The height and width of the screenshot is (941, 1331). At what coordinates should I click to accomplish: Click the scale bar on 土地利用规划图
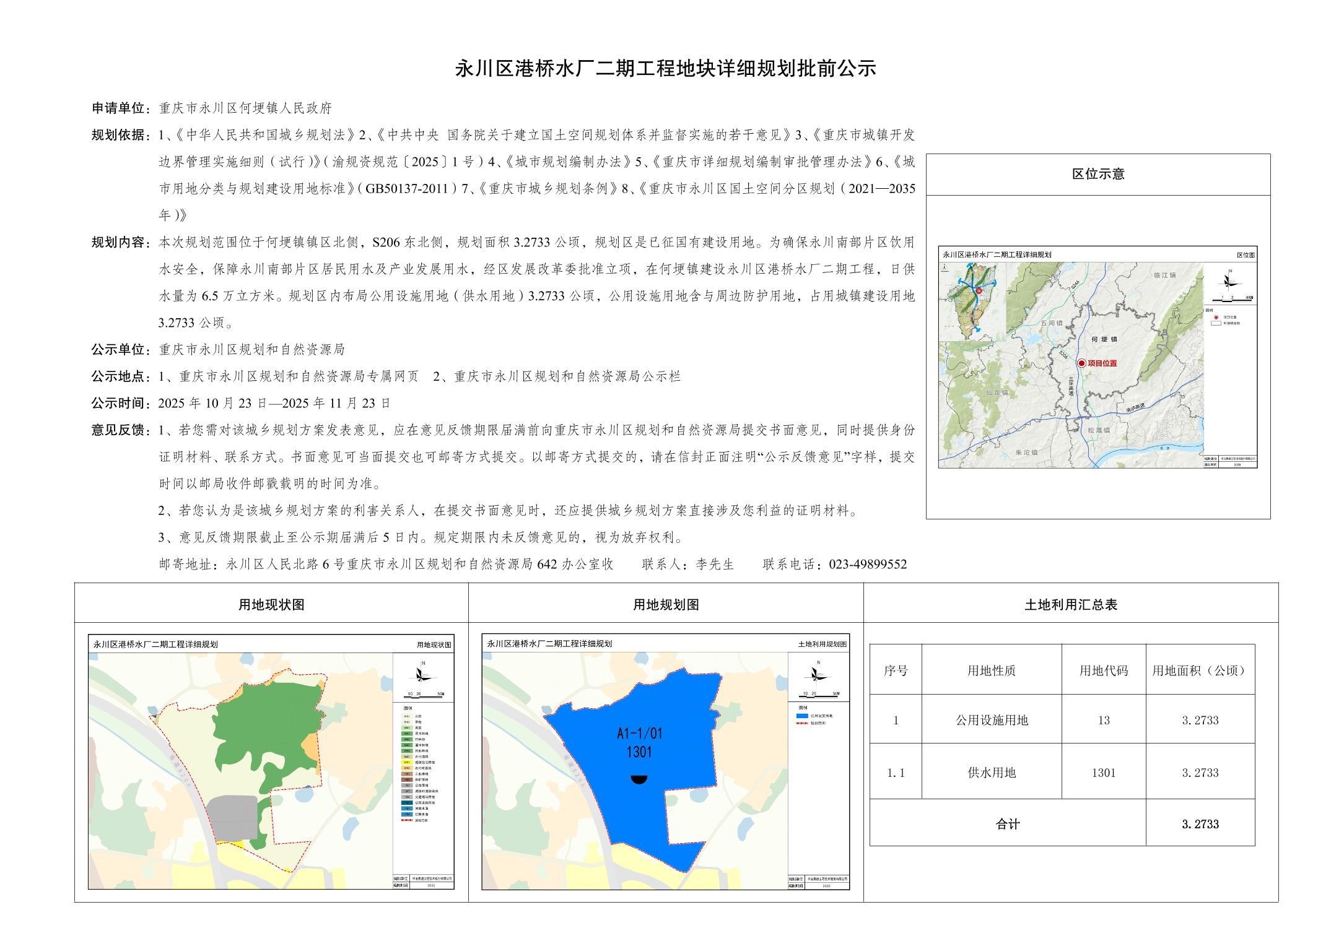819,695
